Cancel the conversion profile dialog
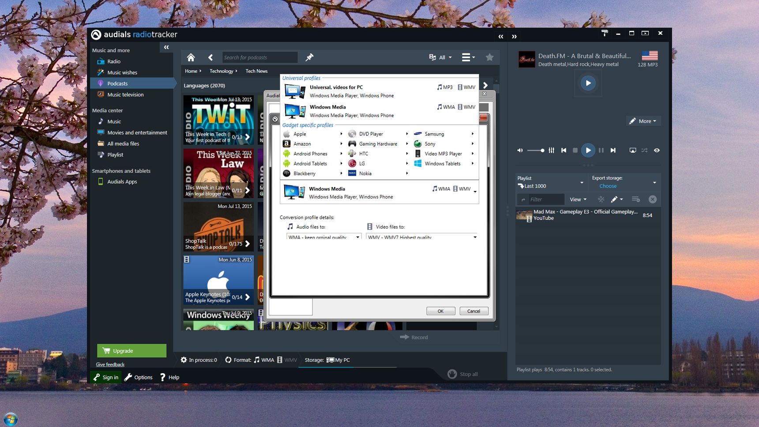The image size is (759, 427). [474, 311]
